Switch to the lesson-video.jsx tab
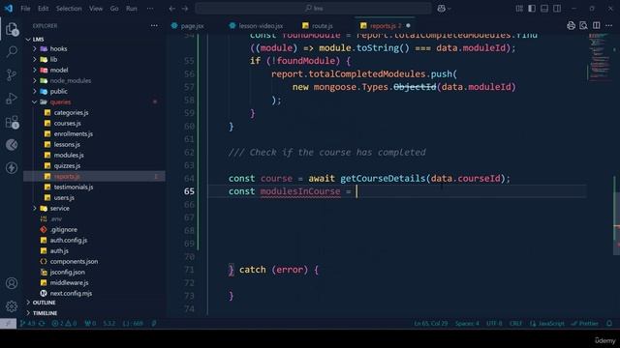620x348 pixels. 261,26
